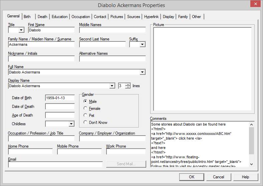The image size is (263, 186).
Task: Increase the display name lines spinner
Action: click(128, 84)
